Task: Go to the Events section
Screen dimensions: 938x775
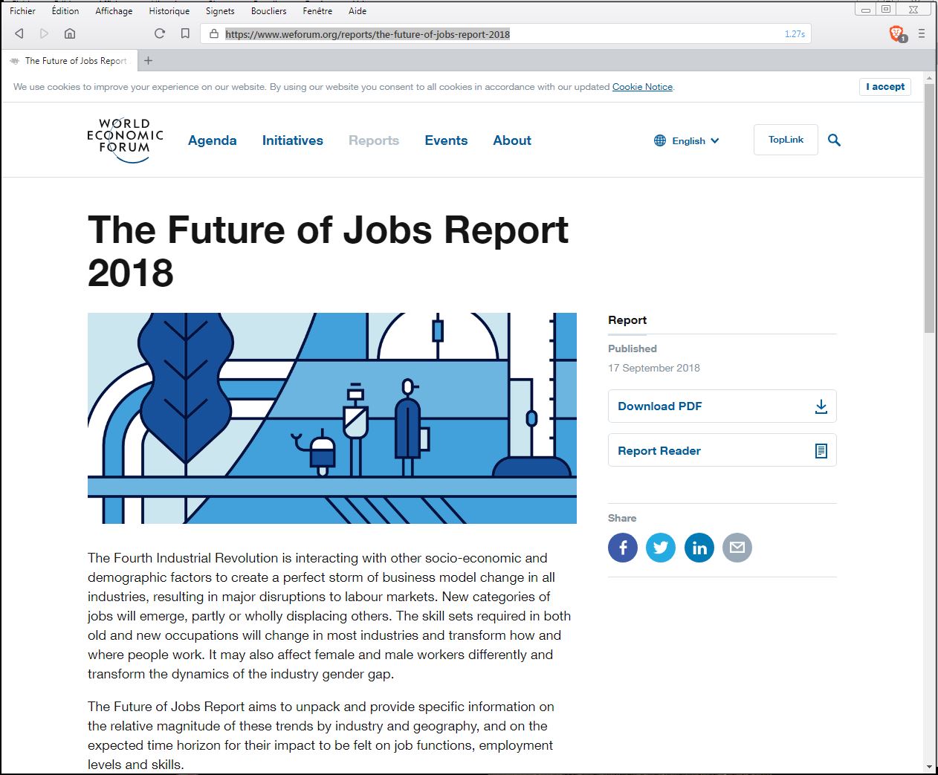Action: click(x=446, y=140)
